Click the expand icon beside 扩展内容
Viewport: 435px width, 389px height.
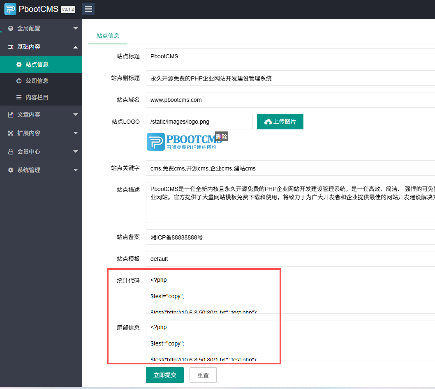coord(11,133)
